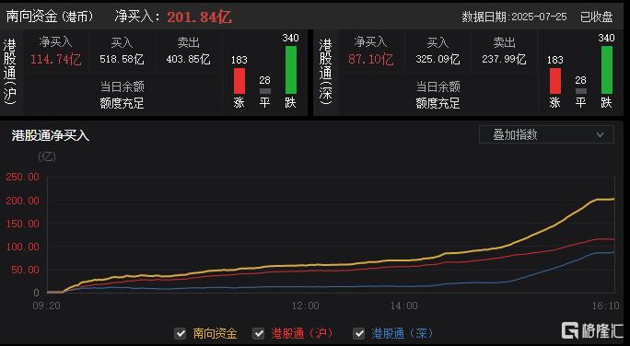Click the 港股通(沪) vertical panel label
630x346 pixels.
coord(10,72)
